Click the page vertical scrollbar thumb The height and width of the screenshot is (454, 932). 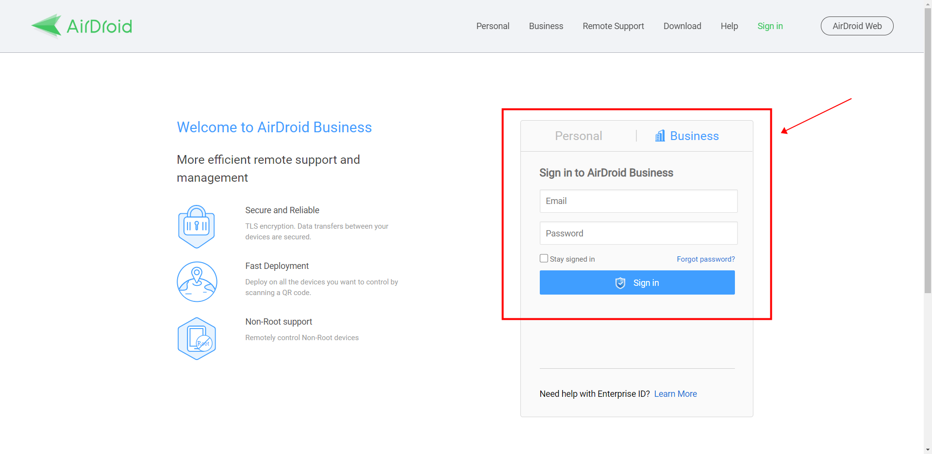point(928,150)
